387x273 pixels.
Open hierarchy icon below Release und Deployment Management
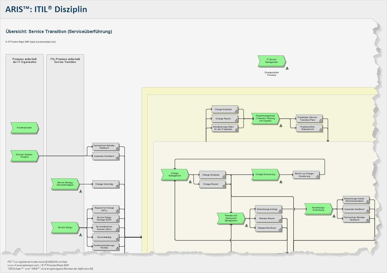[246, 225]
